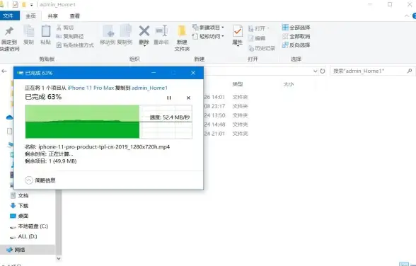Collapse the ribbon with chevron
Viewport: 416px width, 266px height.
(x=406, y=16)
